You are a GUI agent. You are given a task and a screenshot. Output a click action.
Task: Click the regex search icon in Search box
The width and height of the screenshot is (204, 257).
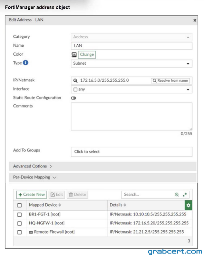pyautogui.click(x=185, y=194)
